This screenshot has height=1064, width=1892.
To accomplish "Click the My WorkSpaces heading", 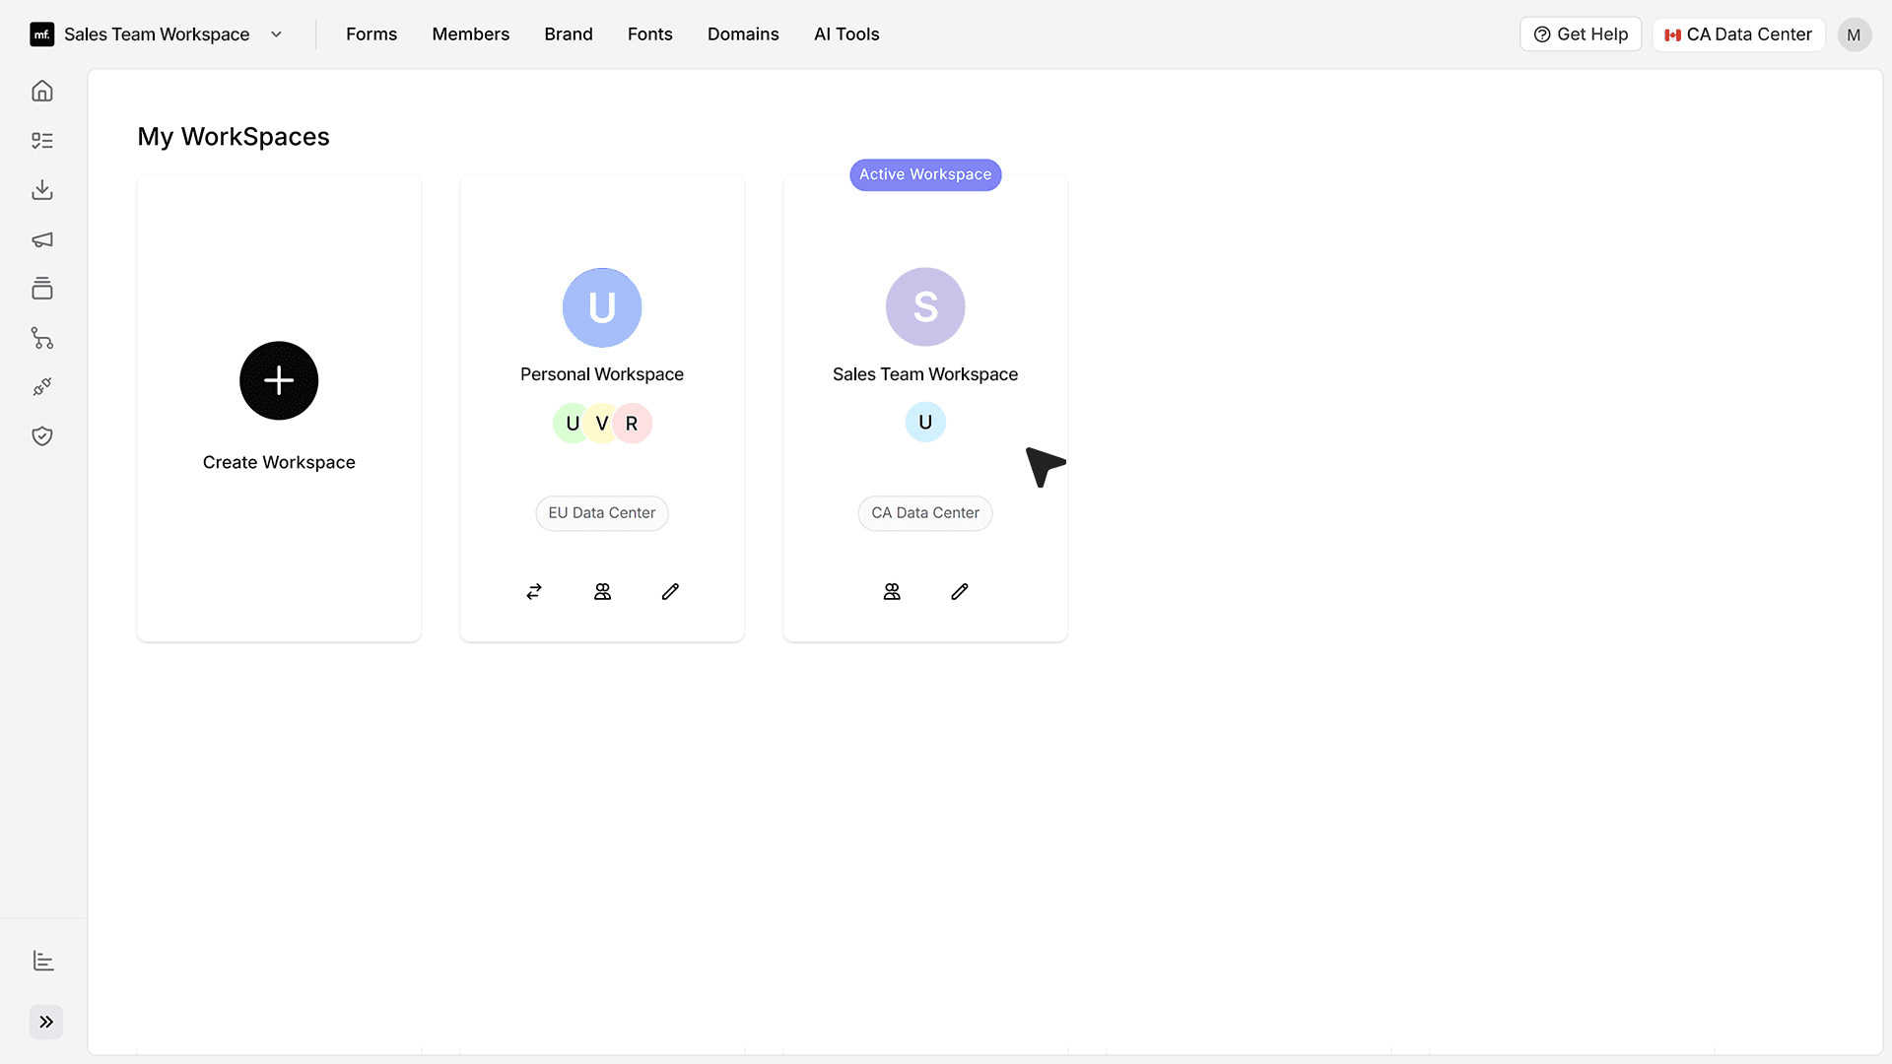I will pyautogui.click(x=234, y=136).
